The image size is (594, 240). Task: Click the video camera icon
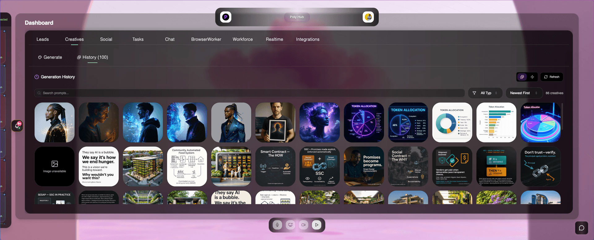coord(303,225)
